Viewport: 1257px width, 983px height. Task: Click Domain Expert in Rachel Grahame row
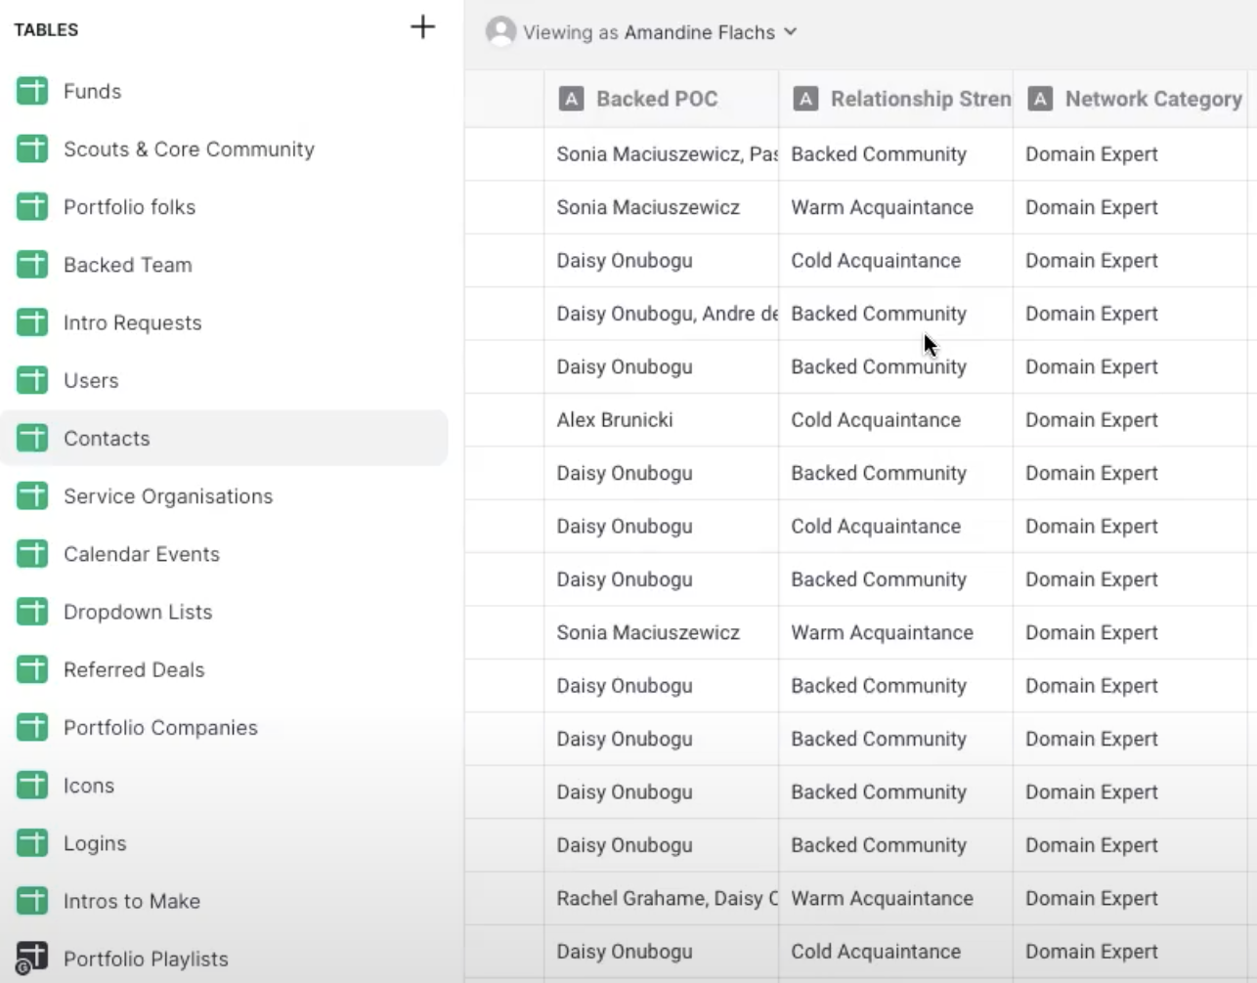point(1130,898)
